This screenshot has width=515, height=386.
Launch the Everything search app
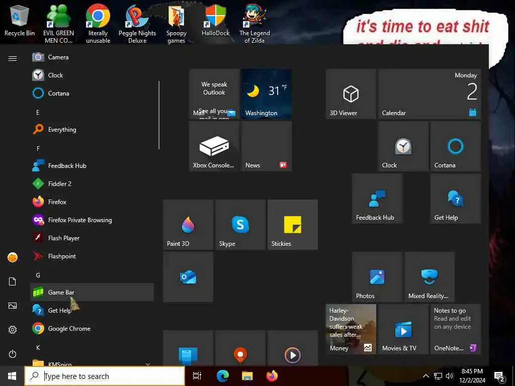92,129
